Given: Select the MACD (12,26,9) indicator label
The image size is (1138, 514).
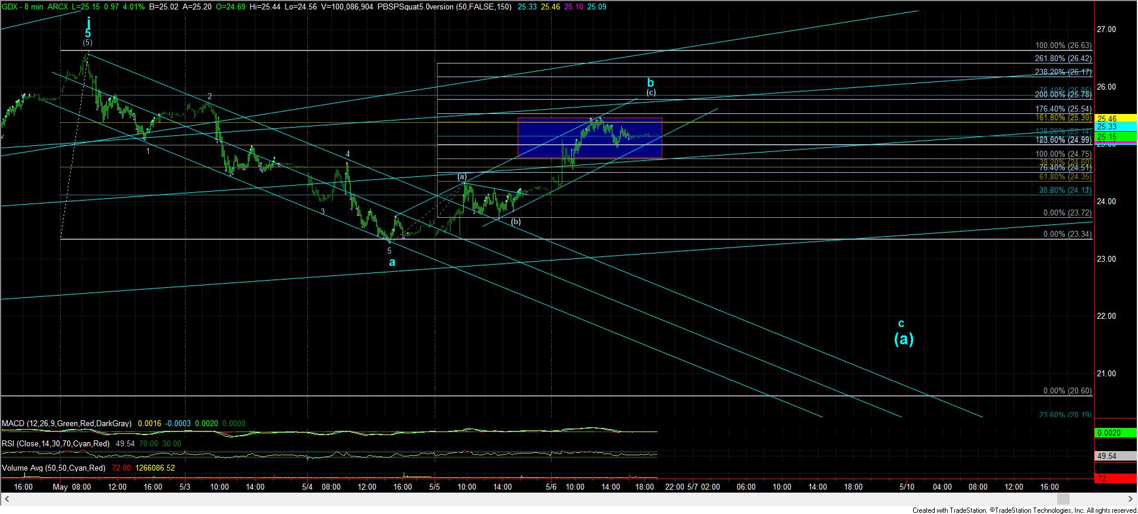Looking at the screenshot, I should coord(67,424).
